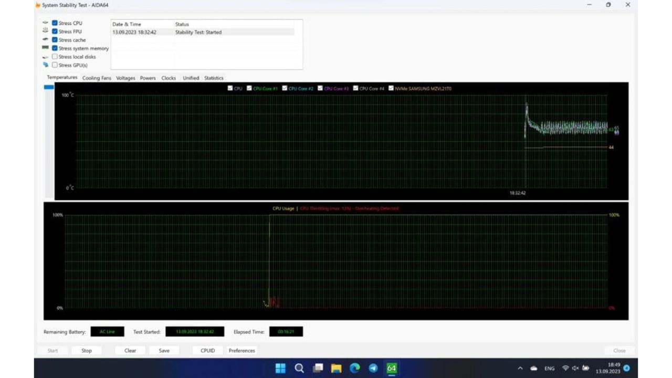Image resolution: width=672 pixels, height=378 pixels.
Task: Open Task View on the taskbar
Action: (318, 368)
